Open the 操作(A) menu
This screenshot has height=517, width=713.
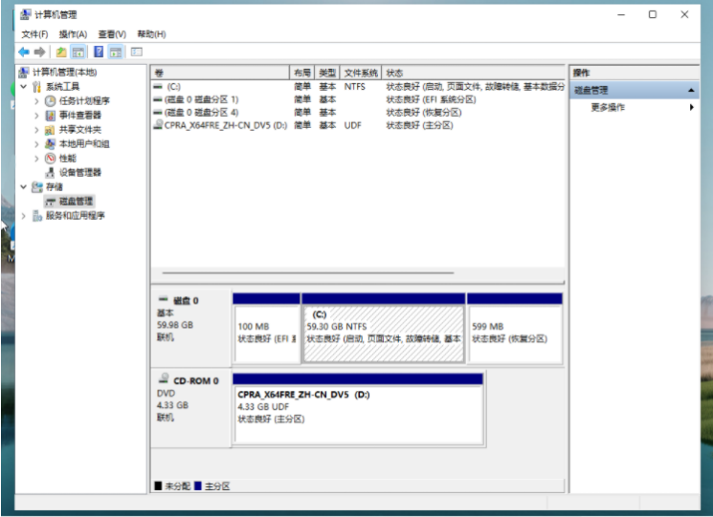tap(73, 34)
